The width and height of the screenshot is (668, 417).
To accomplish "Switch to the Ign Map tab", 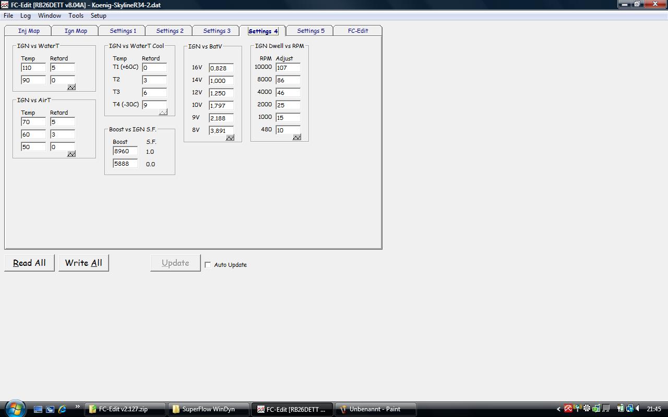I will [x=76, y=31].
